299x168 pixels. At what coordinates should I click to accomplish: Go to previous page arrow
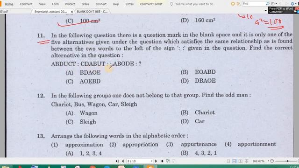click(123, 161)
